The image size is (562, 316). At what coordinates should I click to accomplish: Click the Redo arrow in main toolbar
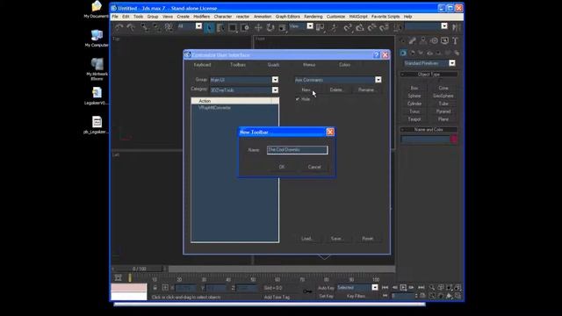coord(131,27)
